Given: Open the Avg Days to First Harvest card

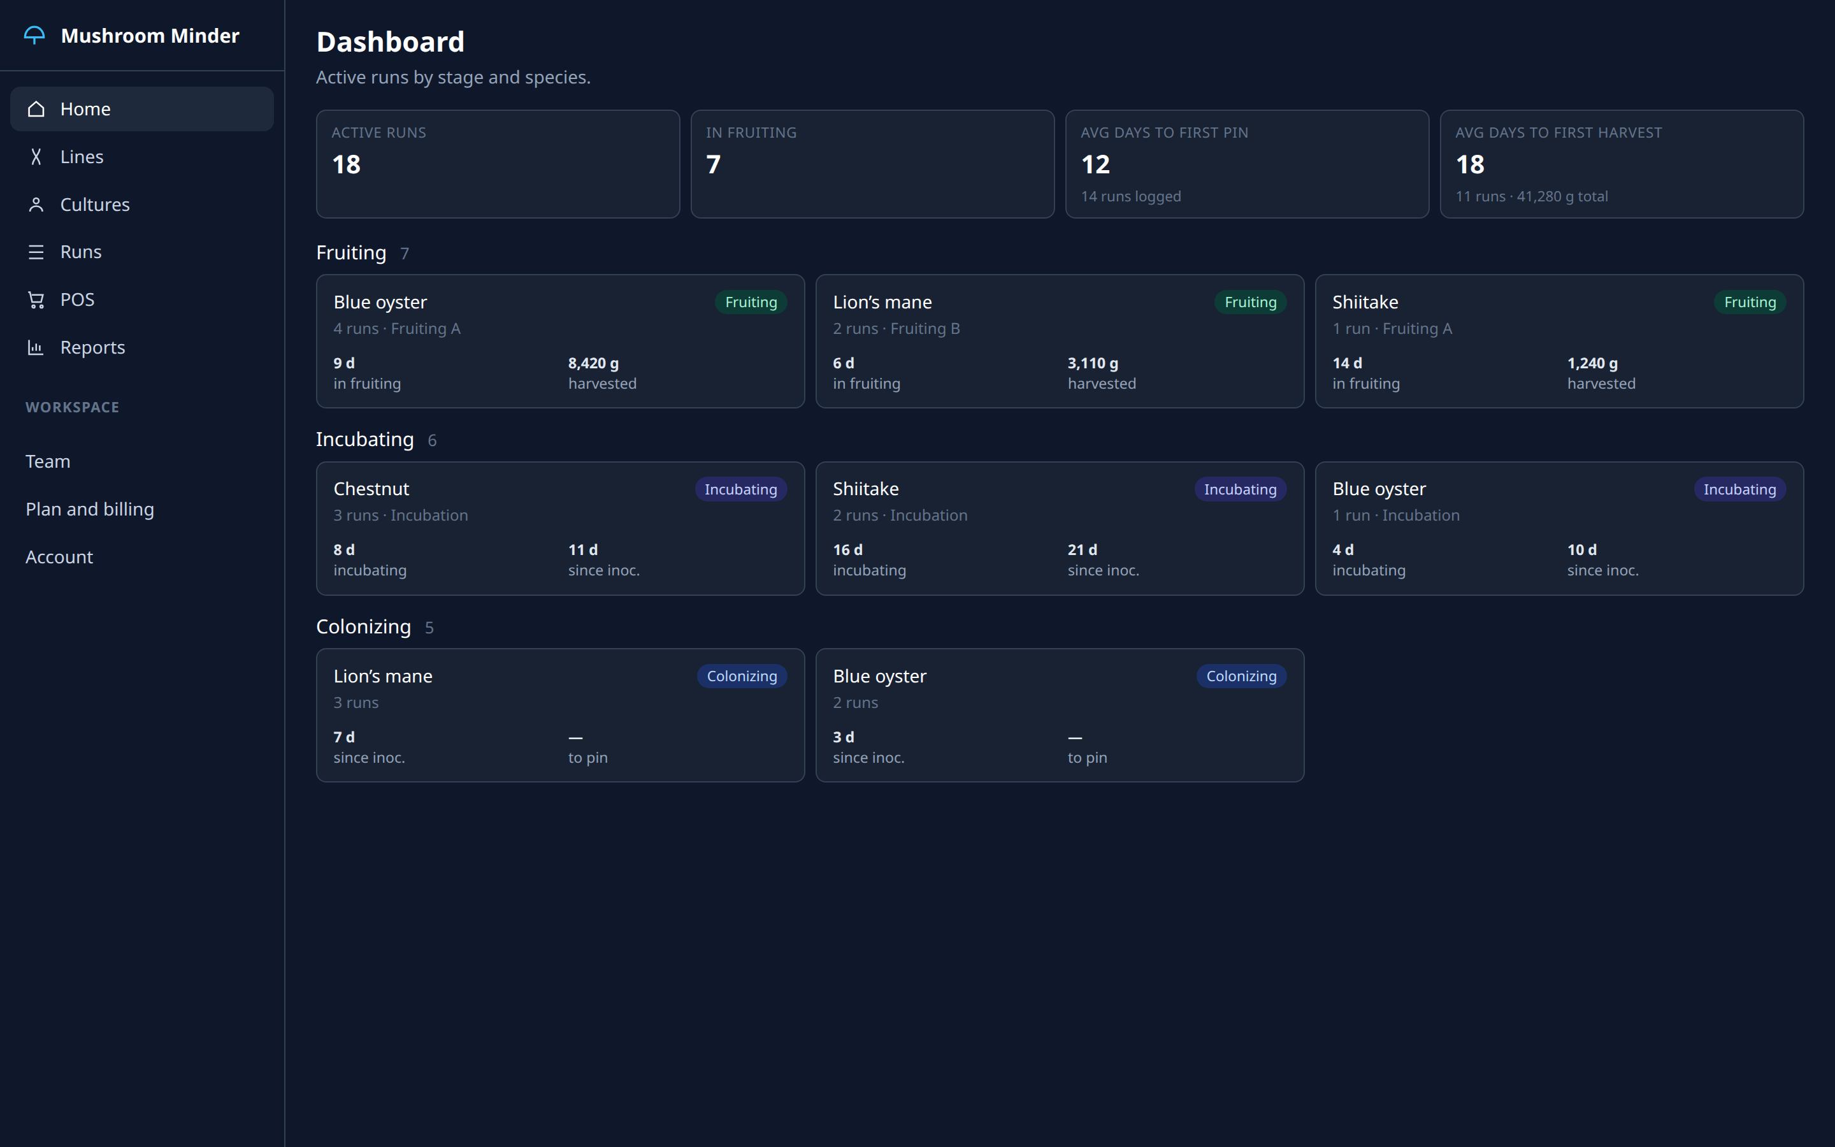Looking at the screenshot, I should [1621, 164].
